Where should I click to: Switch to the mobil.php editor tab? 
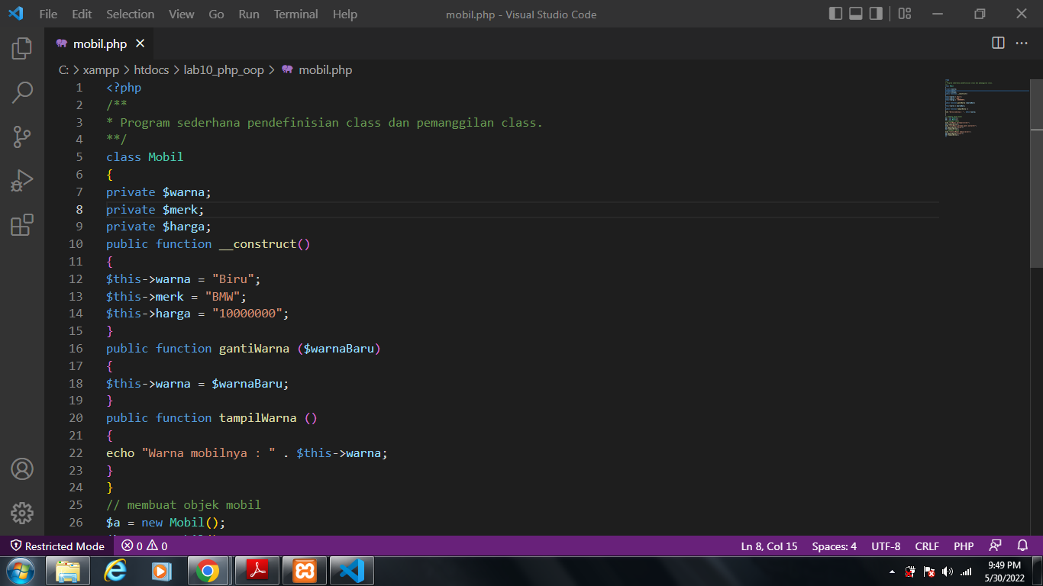pos(101,43)
